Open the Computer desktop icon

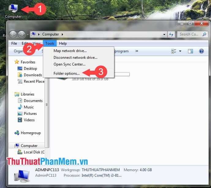point(13,11)
